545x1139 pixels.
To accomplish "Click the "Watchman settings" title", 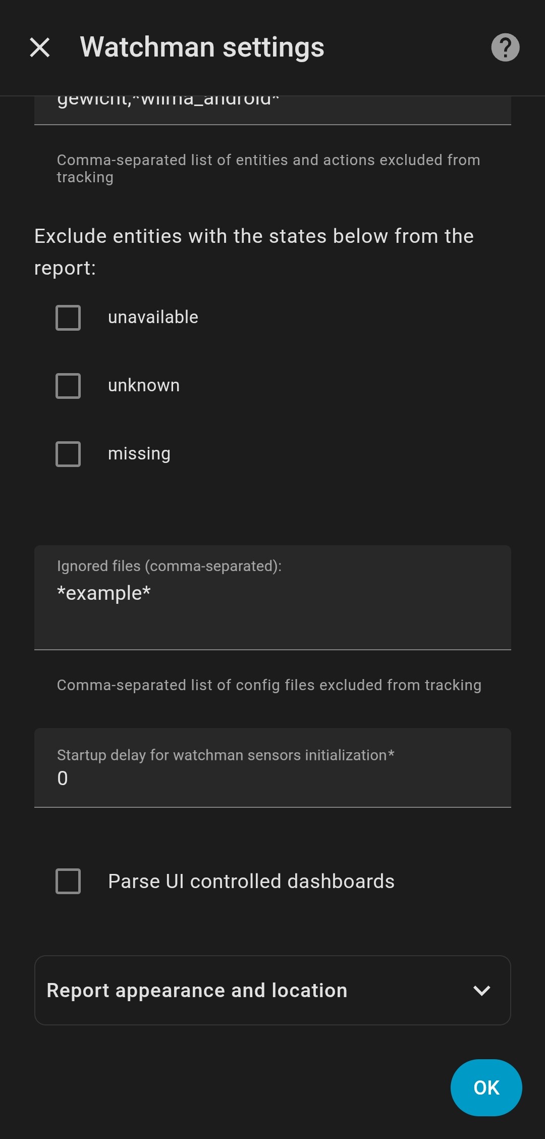I will click(x=202, y=47).
